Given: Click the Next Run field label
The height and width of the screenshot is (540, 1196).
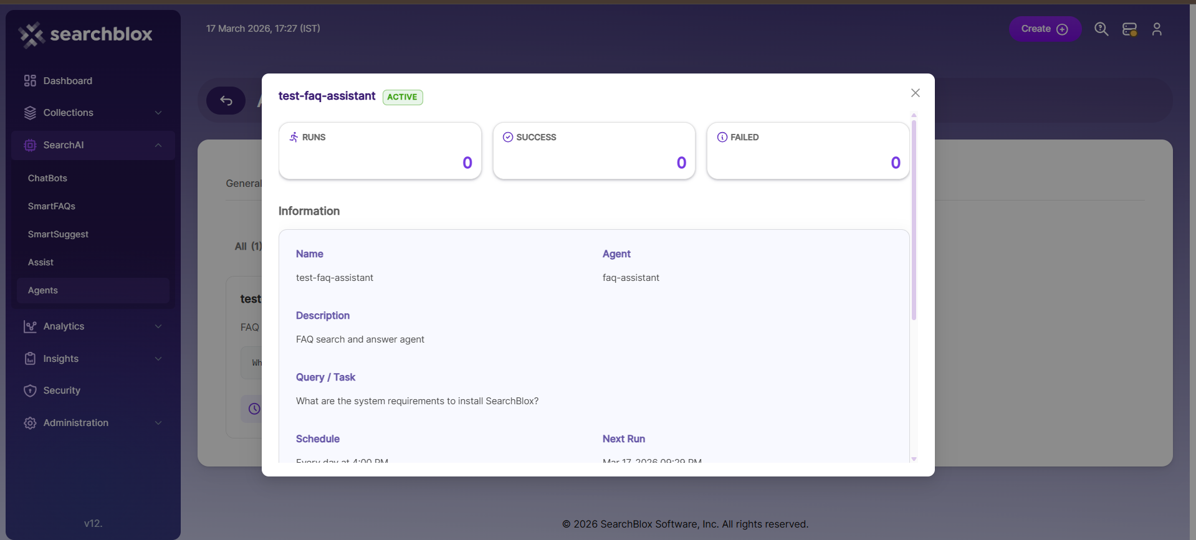Looking at the screenshot, I should tap(624, 439).
